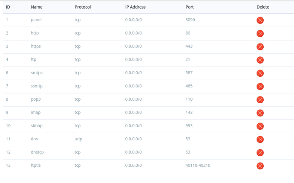Image resolution: width=294 pixels, height=183 pixels.
Task: Remove the https rule on port 443
Action: click(x=260, y=47)
